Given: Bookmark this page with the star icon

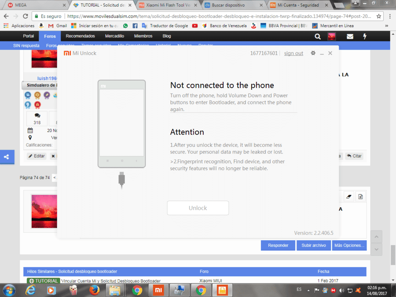Looking at the screenshot, I should click(x=378, y=16).
